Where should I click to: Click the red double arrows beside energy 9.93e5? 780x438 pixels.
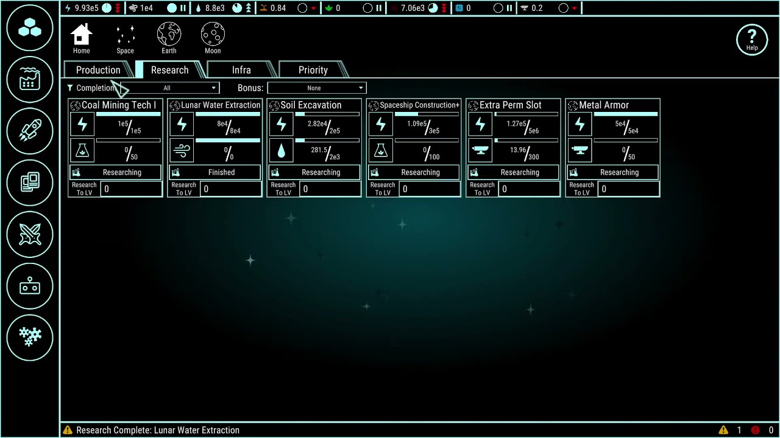pos(118,8)
